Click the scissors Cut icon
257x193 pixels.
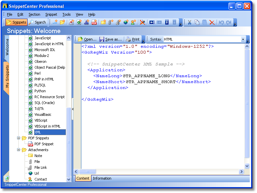[189, 22]
